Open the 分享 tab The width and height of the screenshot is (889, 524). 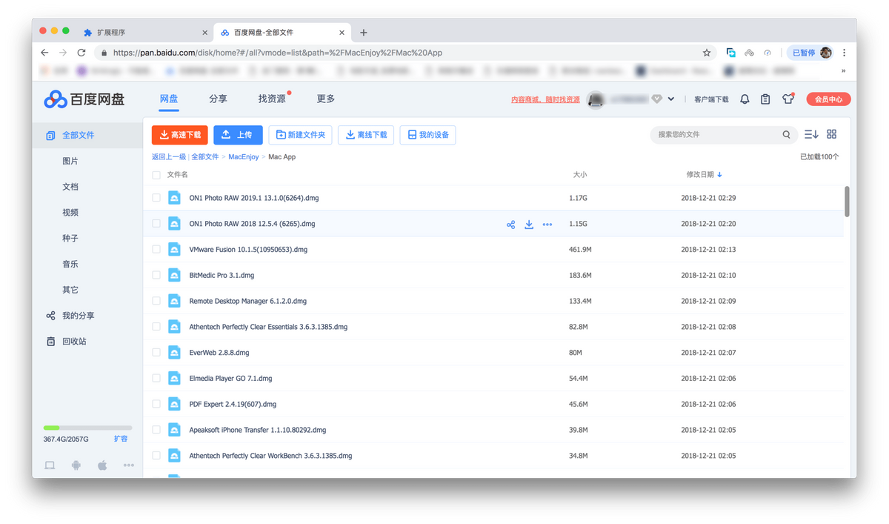(x=218, y=99)
